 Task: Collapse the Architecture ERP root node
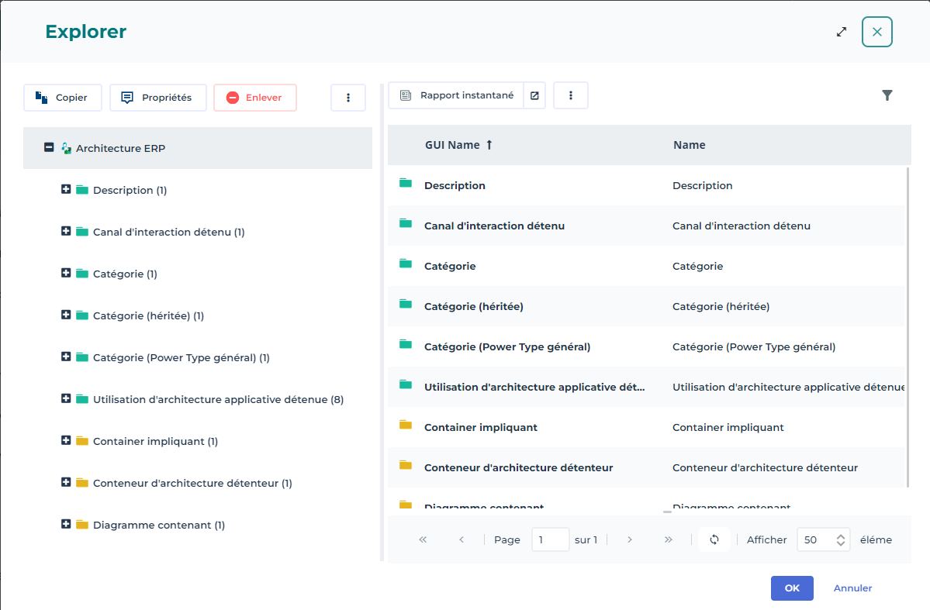click(x=49, y=147)
